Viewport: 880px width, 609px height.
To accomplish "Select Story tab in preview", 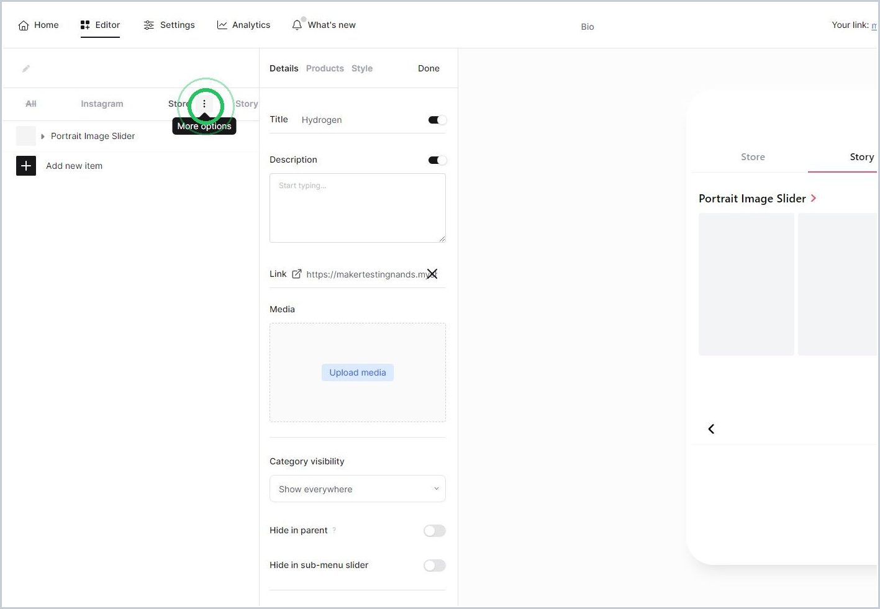I will [861, 157].
